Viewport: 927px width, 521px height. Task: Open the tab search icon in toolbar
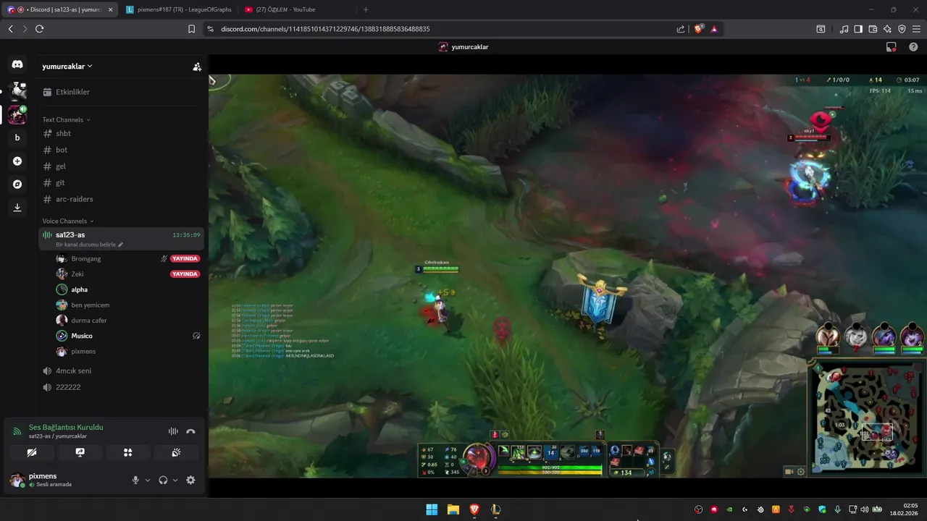pos(821,29)
